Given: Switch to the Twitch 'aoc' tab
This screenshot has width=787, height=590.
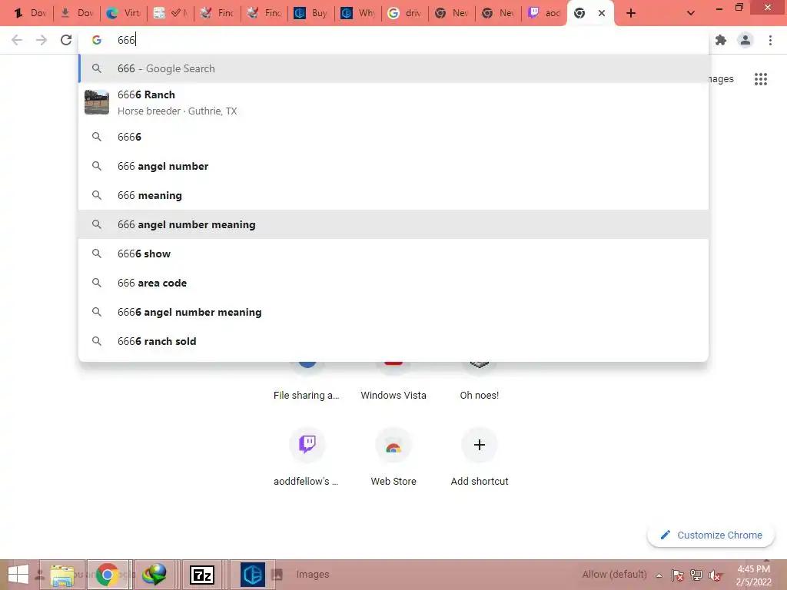Looking at the screenshot, I should point(545,13).
